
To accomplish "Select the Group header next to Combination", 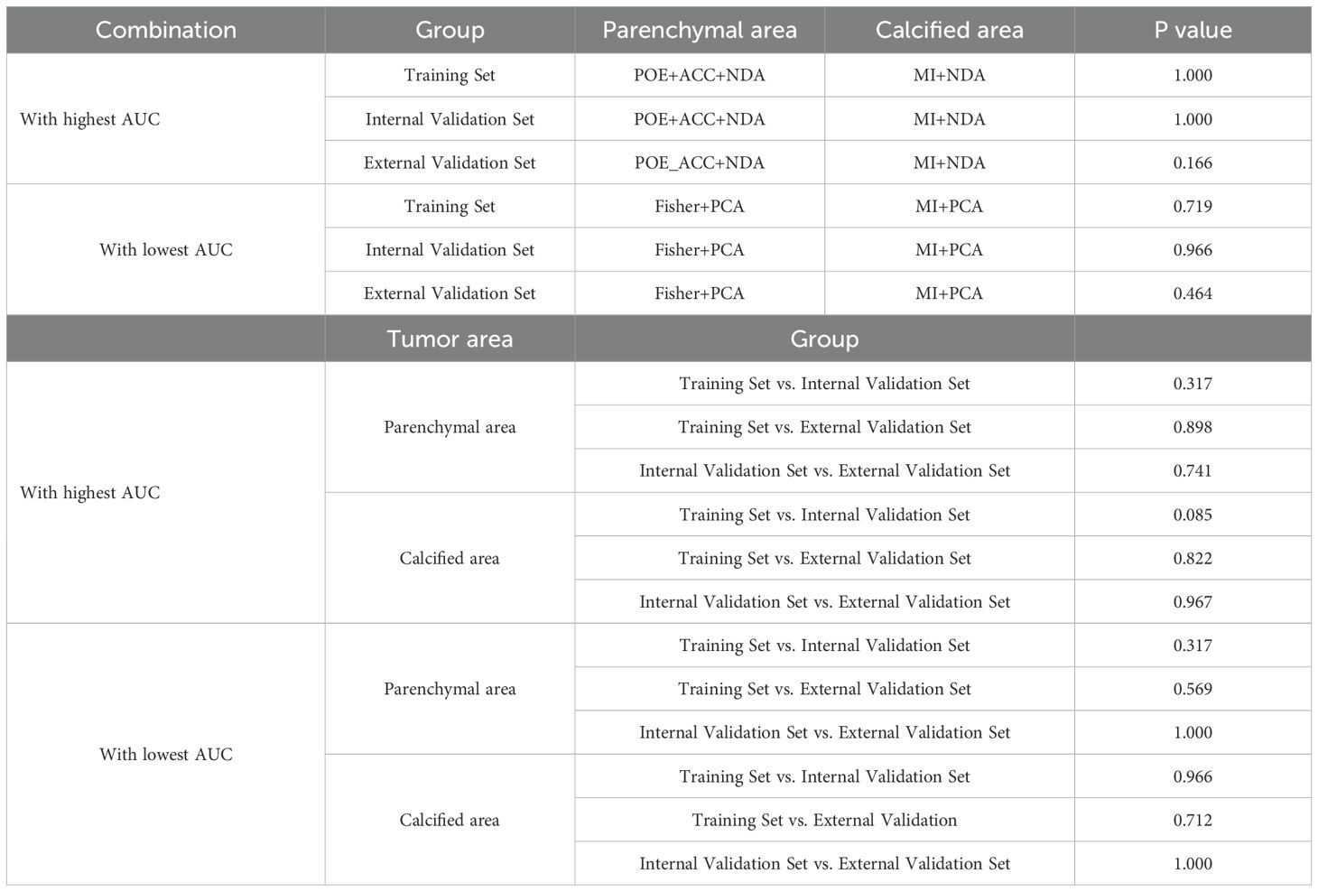I will [450, 30].
